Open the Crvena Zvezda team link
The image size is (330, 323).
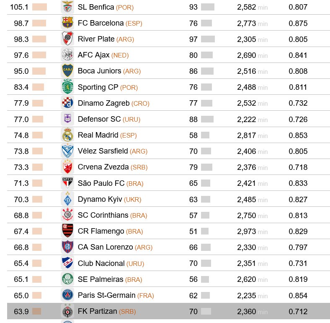pos(103,167)
